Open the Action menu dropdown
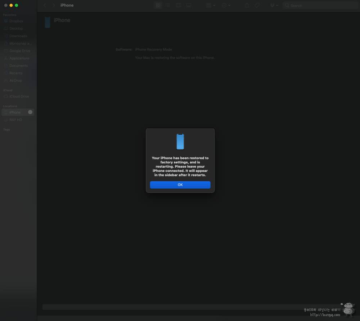360x321 pixels. (x=226, y=5)
